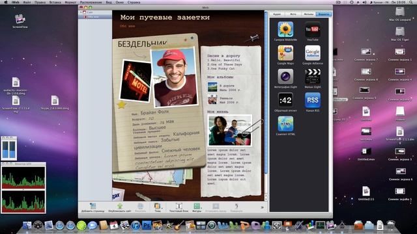Viewport: 417px width, 234px height.
Task: Click the Text Box toolbar icon
Action: point(179,206)
